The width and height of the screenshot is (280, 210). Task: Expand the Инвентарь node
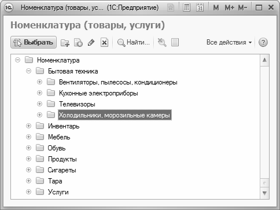28,126
